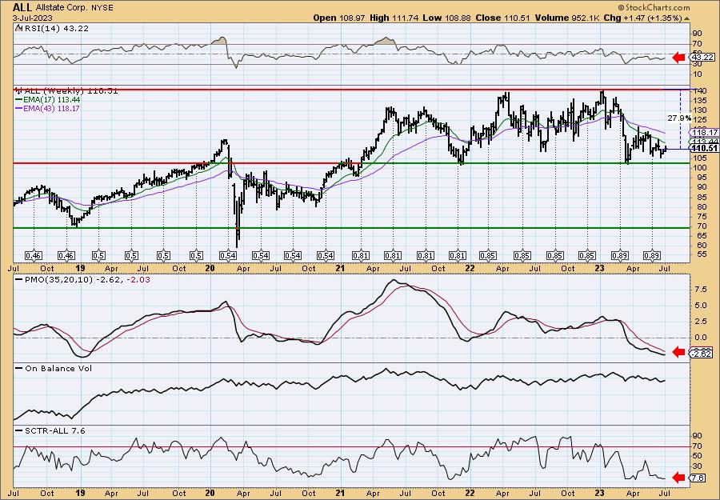Image resolution: width=720 pixels, height=500 pixels.
Task: Click the Chg +1.47 (+1.35%) value
Action: tap(643, 18)
